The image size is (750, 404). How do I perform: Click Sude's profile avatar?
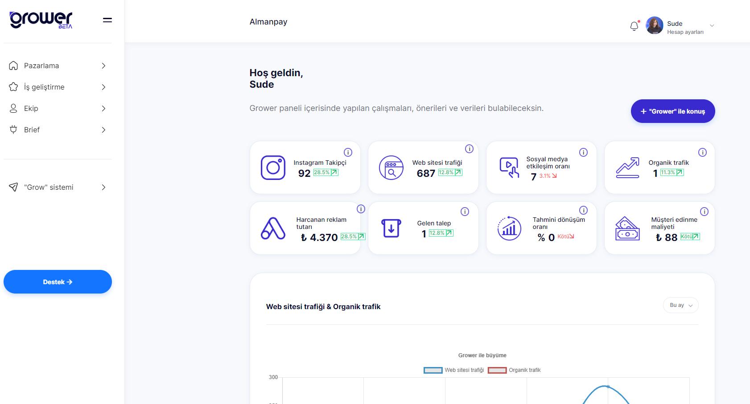tap(654, 25)
